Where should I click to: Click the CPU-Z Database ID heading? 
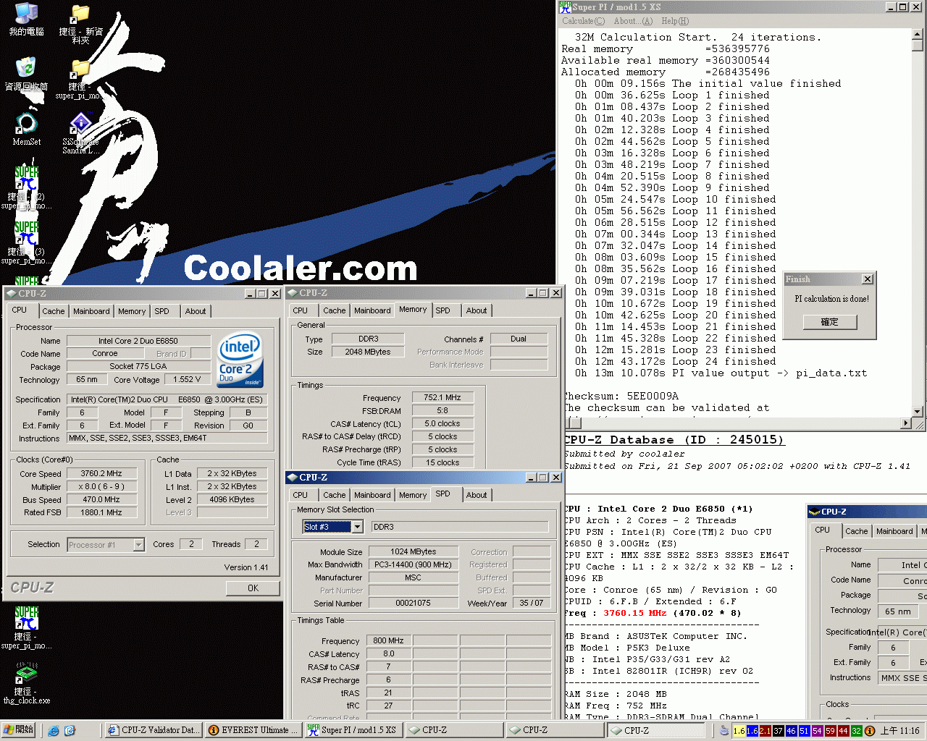674,440
